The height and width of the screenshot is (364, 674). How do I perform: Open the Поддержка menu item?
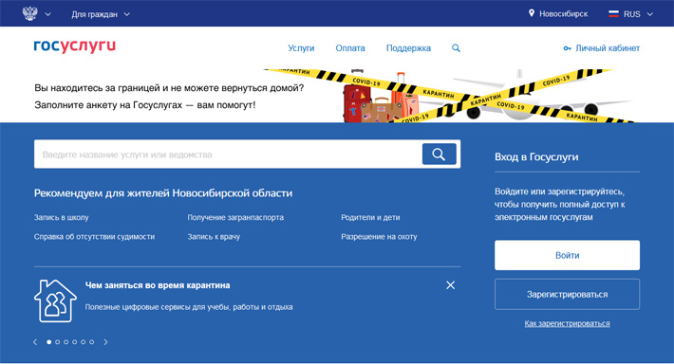click(408, 48)
